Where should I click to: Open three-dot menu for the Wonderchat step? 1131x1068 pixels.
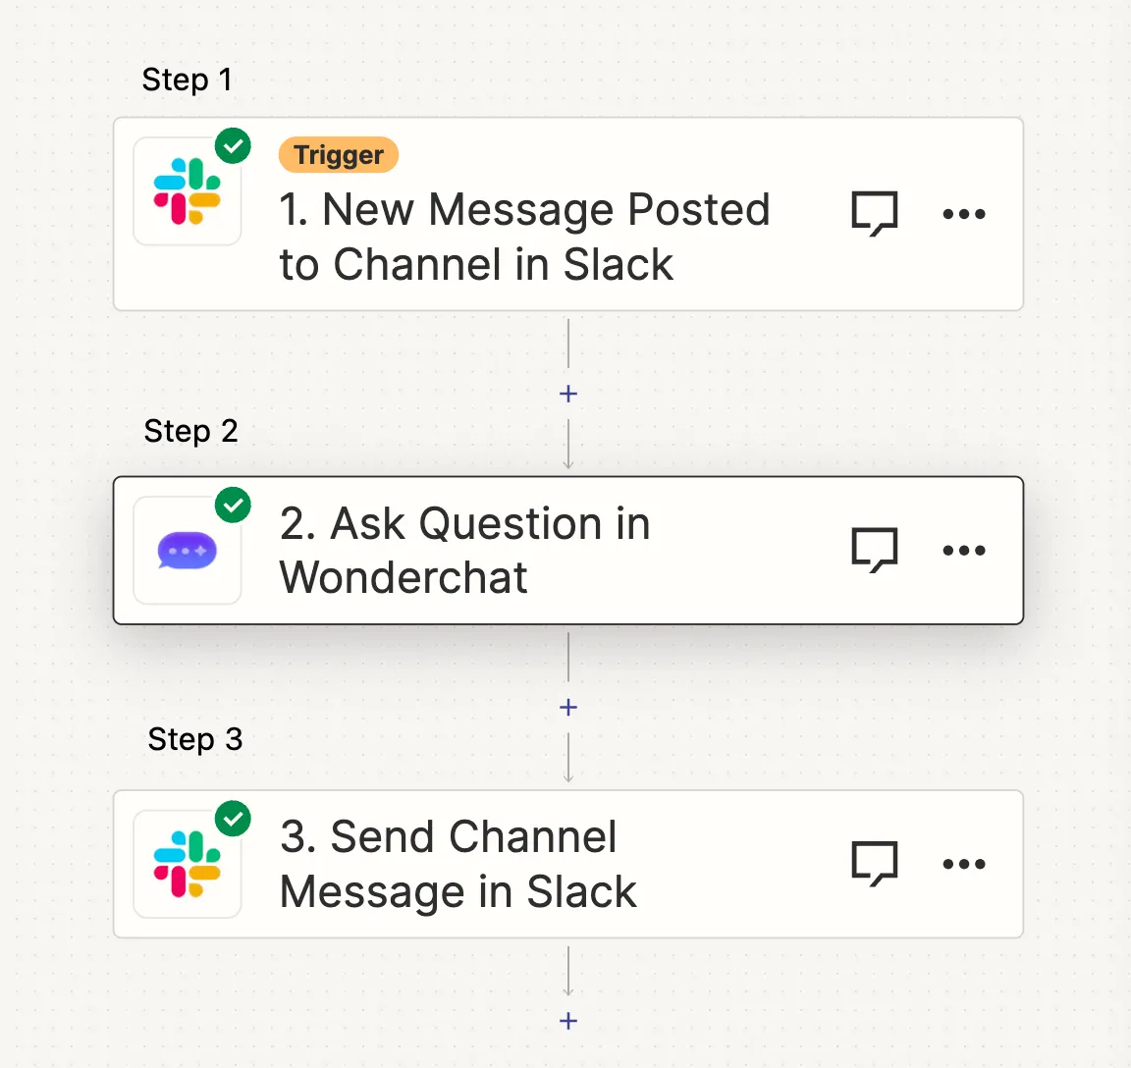(963, 551)
